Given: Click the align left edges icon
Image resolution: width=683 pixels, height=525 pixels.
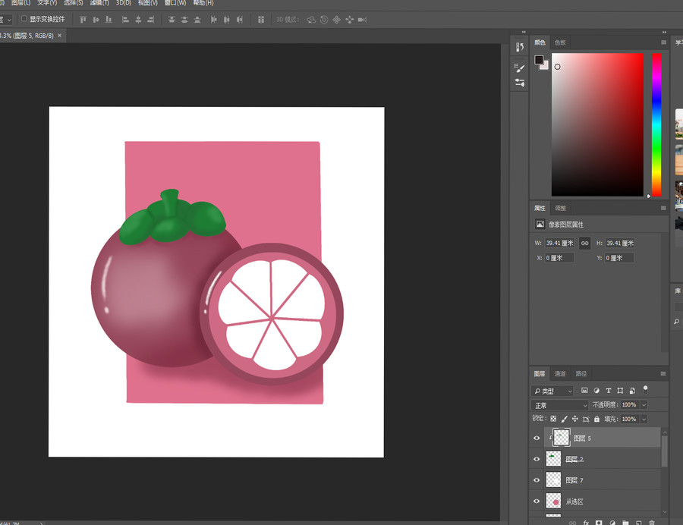Looking at the screenshot, I should pos(125,20).
